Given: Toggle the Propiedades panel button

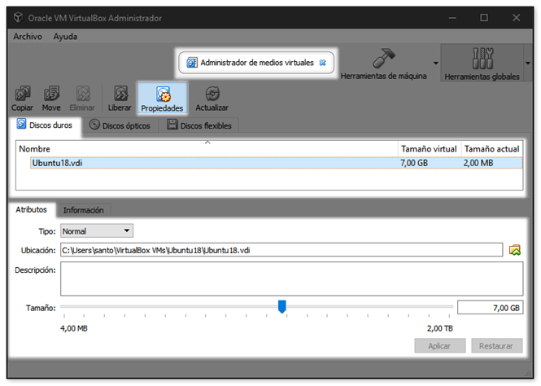Looking at the screenshot, I should click(162, 99).
